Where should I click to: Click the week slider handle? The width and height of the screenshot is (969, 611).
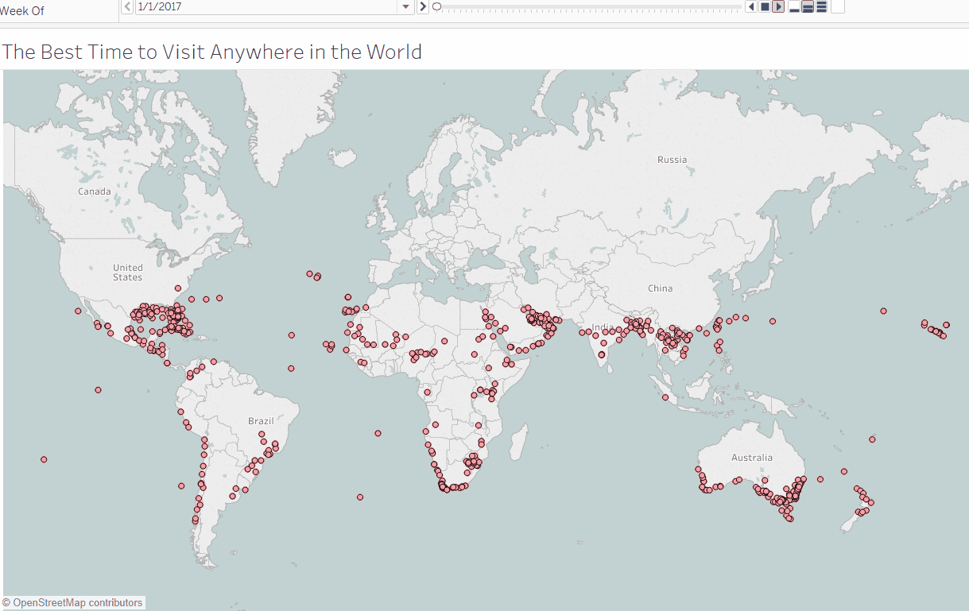coord(436,7)
